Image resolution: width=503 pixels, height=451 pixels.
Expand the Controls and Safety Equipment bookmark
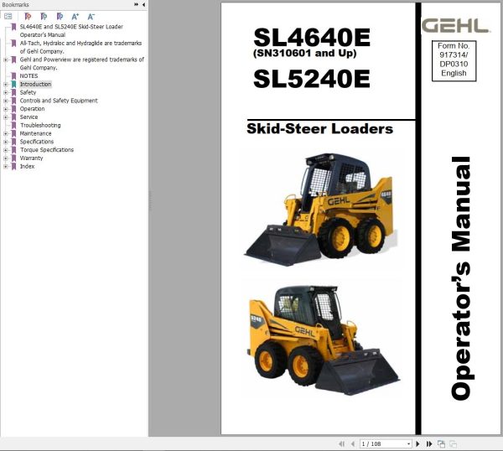tap(6, 101)
